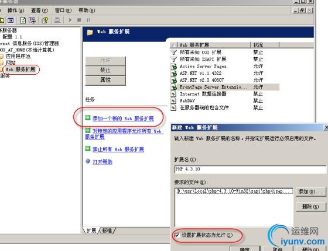Click the computer connect toolbar icon
The height and width of the screenshot is (251, 328).
(x=57, y=20)
